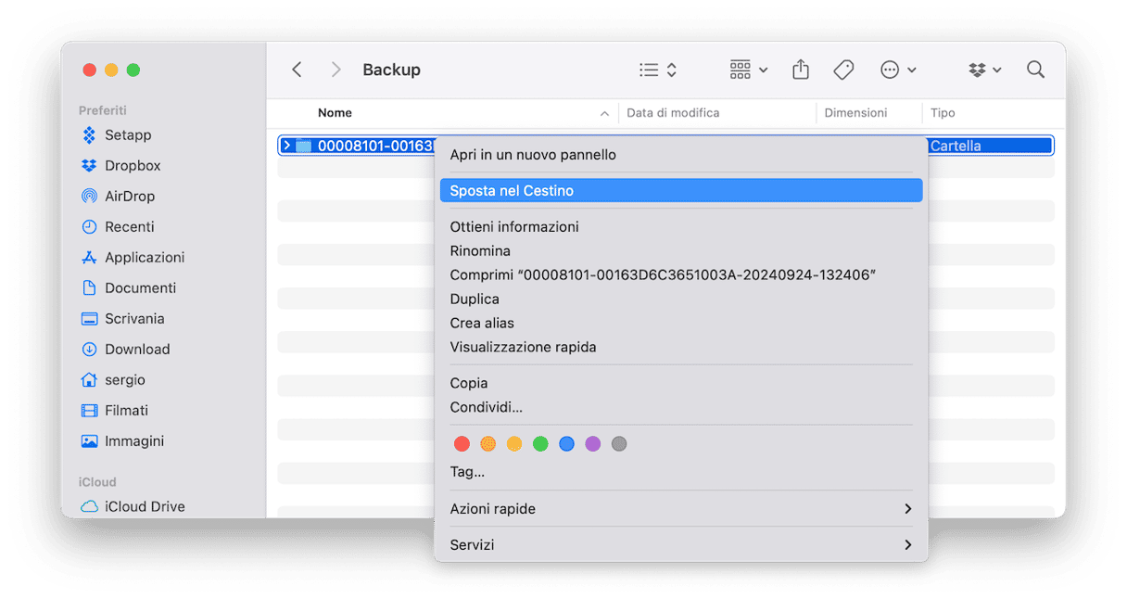Expand the selected backup folder disclosure arrow
Viewport: 1127px width, 599px height.
pyautogui.click(x=287, y=146)
